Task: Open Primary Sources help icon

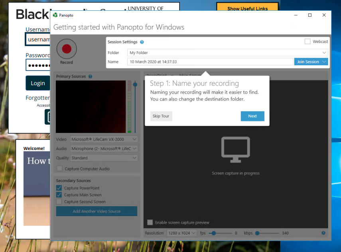Action: tap(90, 76)
